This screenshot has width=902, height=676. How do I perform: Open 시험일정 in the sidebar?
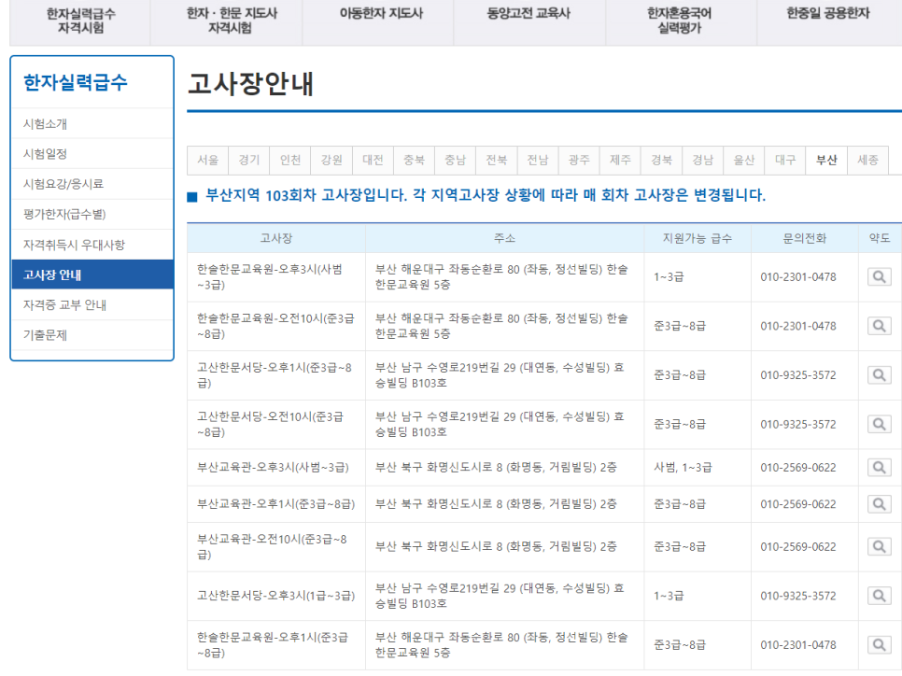click(45, 154)
